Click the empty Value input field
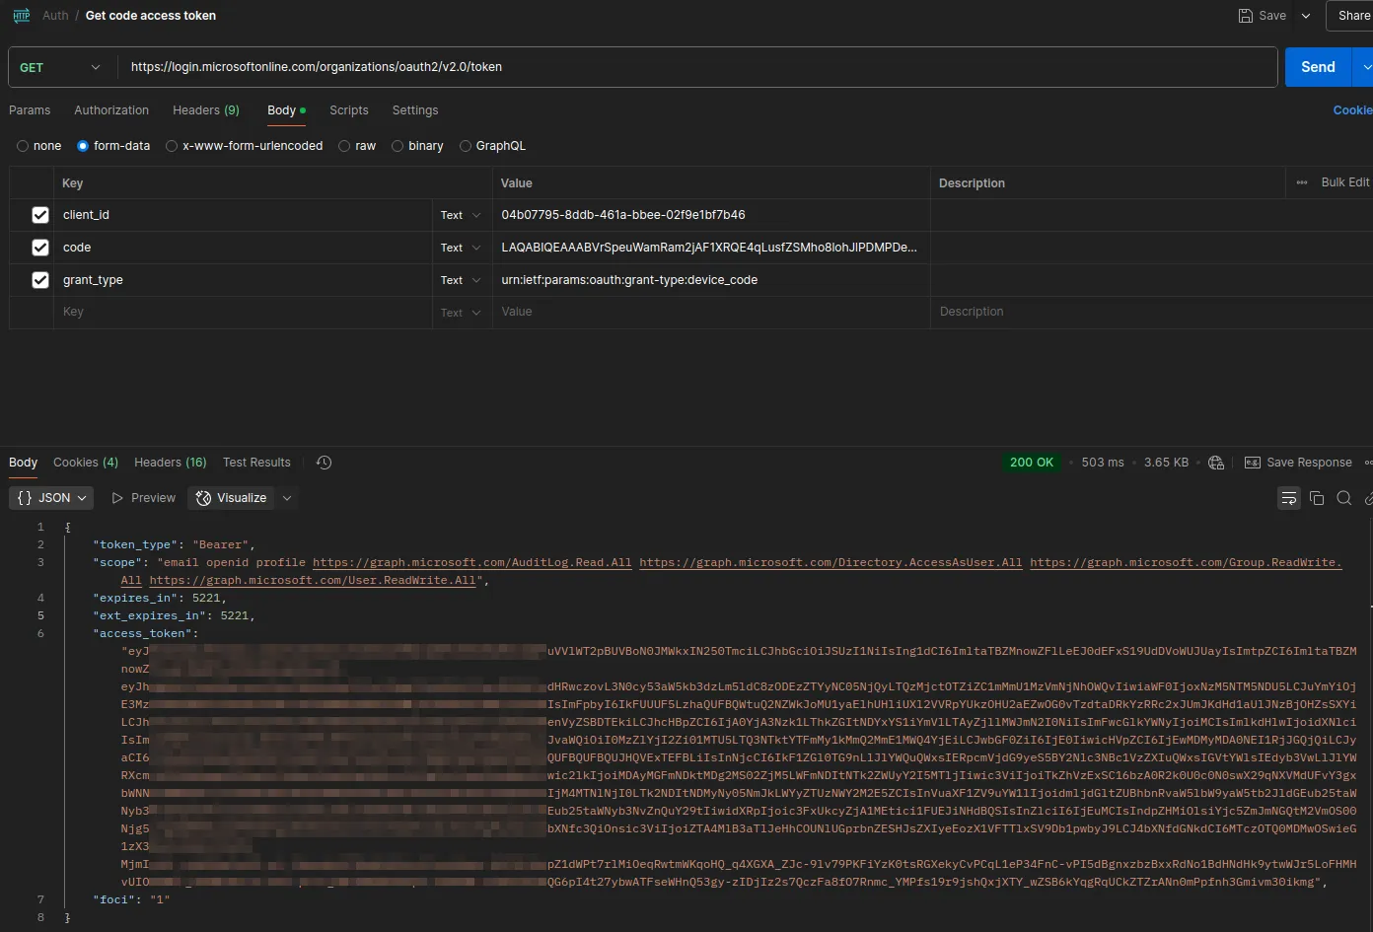Screen dimensions: 1373x932 click(711, 313)
